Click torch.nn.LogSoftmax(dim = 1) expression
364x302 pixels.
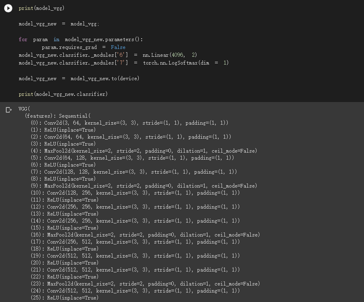[x=186, y=63]
